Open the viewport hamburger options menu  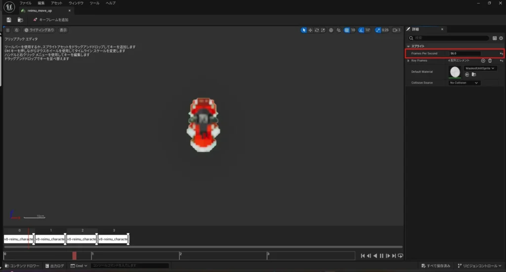8,30
